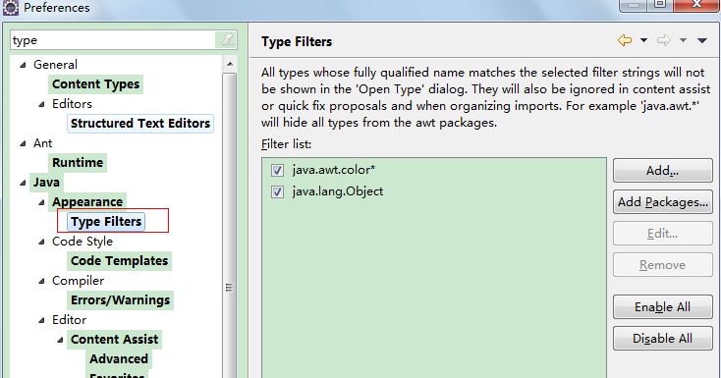Open the Content Types preference page
721x378 pixels.
(95, 84)
